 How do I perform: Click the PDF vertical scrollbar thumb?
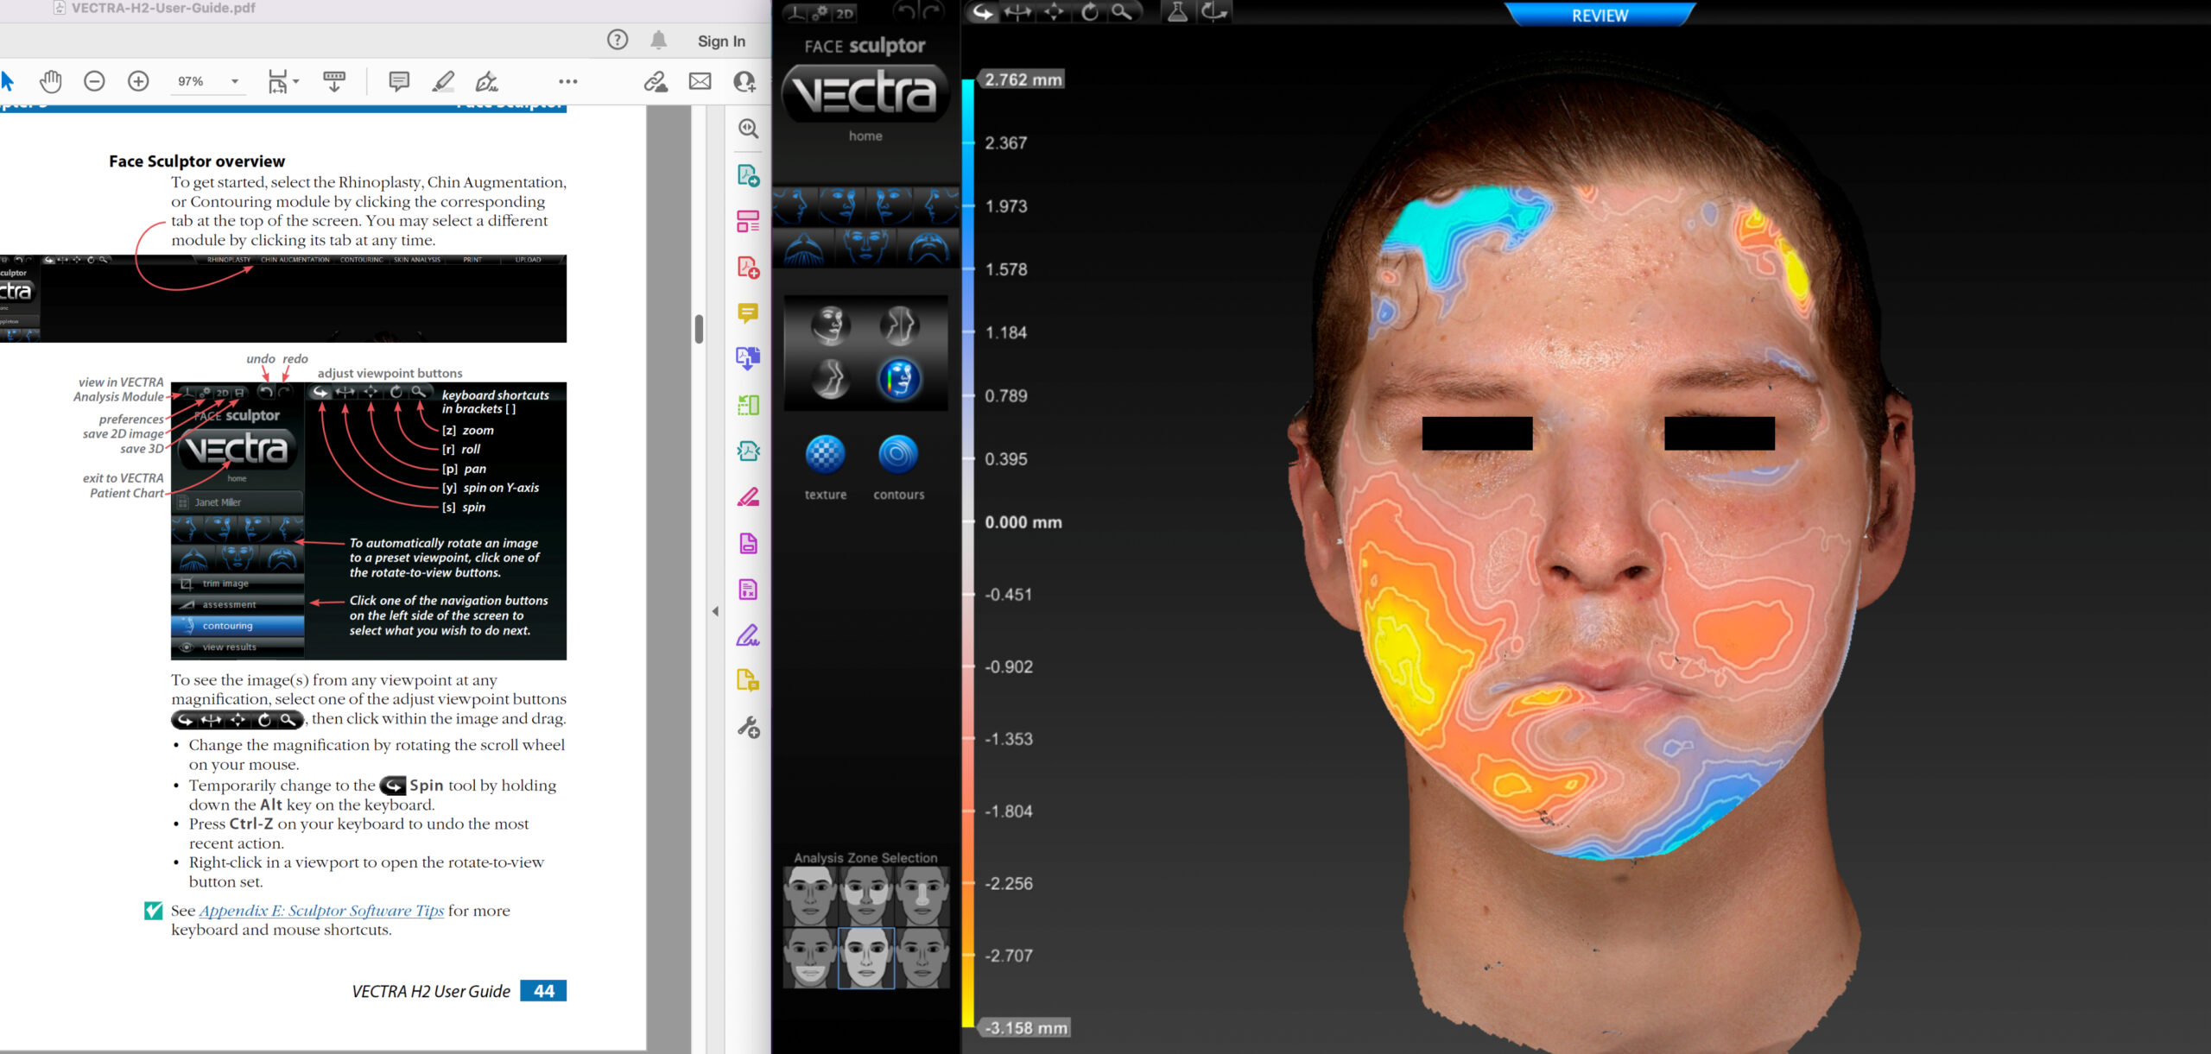coord(699,329)
